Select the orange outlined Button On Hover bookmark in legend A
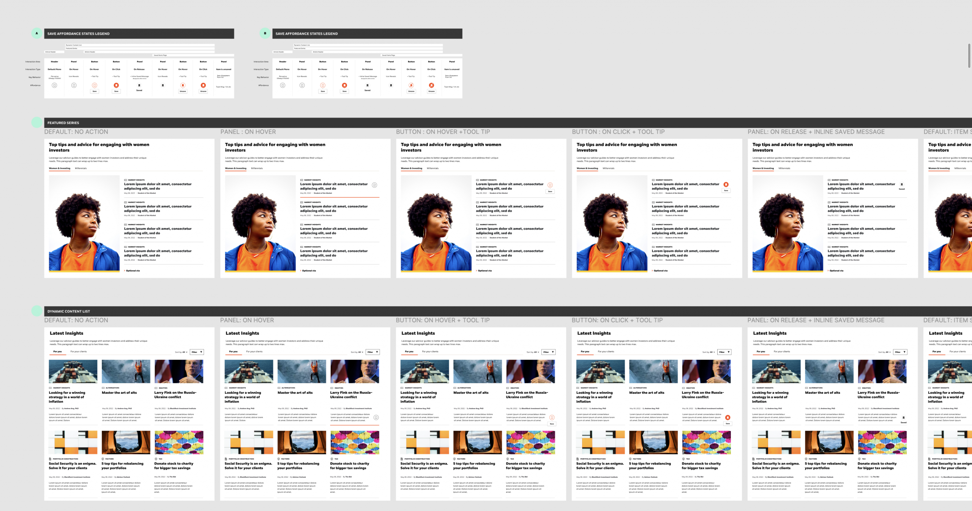Image resolution: width=972 pixels, height=511 pixels. pos(95,85)
